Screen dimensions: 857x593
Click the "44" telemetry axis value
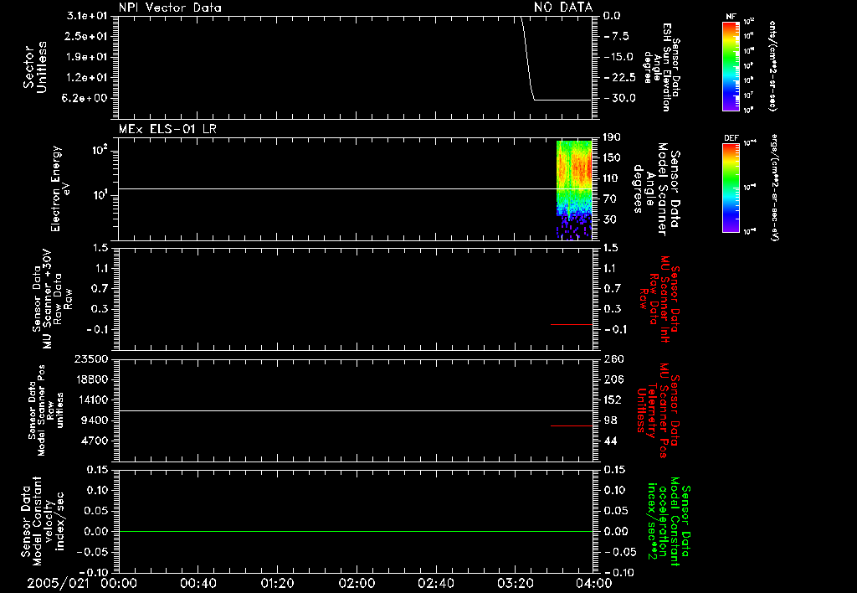click(x=610, y=441)
